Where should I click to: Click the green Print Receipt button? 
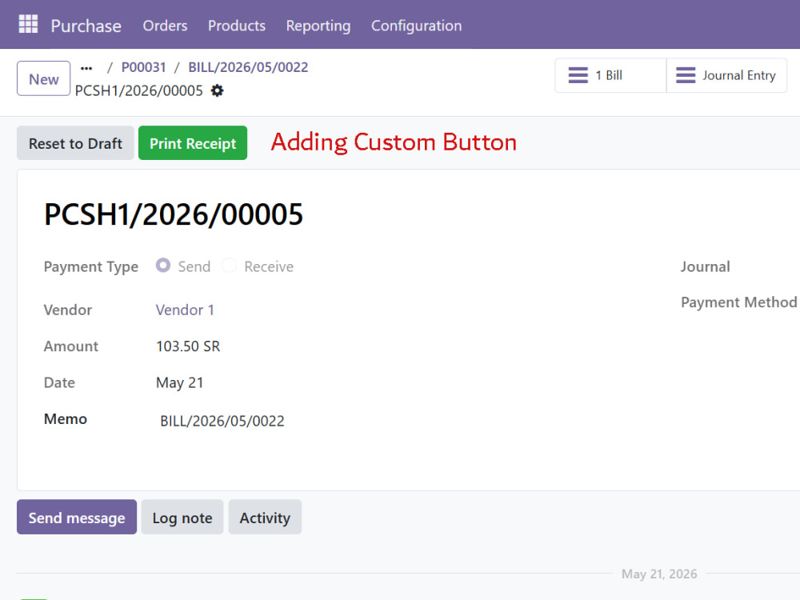coord(193,143)
